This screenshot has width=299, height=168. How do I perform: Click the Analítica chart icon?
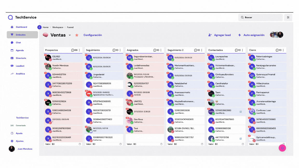[x=12, y=74]
